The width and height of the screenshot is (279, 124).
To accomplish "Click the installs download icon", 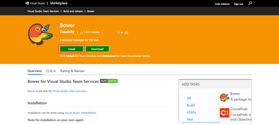I will 82,32.
